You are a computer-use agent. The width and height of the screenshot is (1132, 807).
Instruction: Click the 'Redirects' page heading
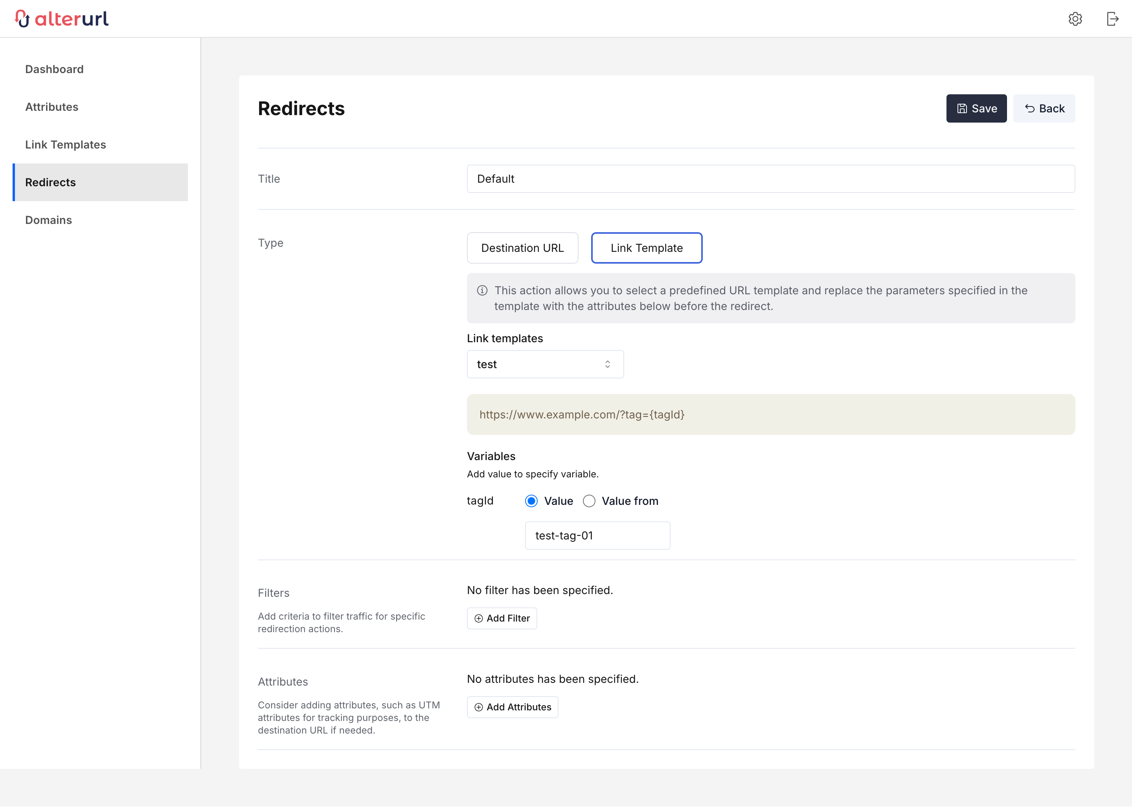pyautogui.click(x=301, y=108)
